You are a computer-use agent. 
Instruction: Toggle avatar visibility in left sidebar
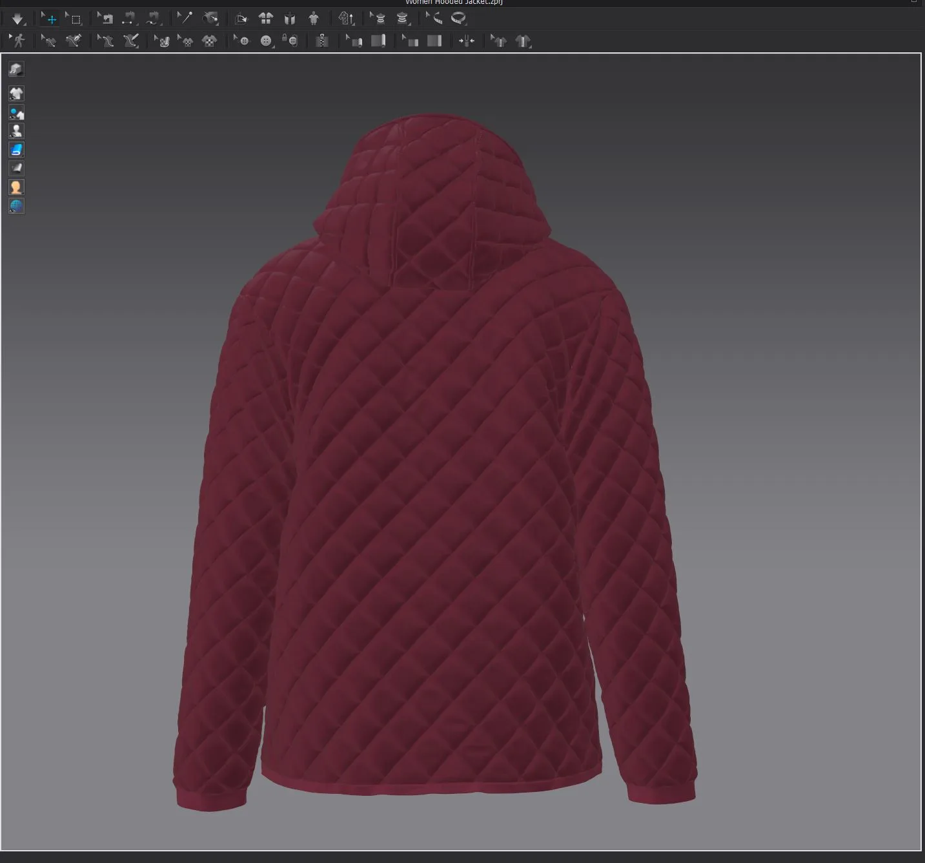(16, 130)
